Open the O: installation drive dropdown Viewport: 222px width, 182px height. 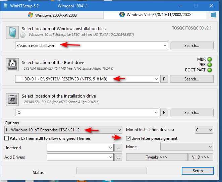156,113
